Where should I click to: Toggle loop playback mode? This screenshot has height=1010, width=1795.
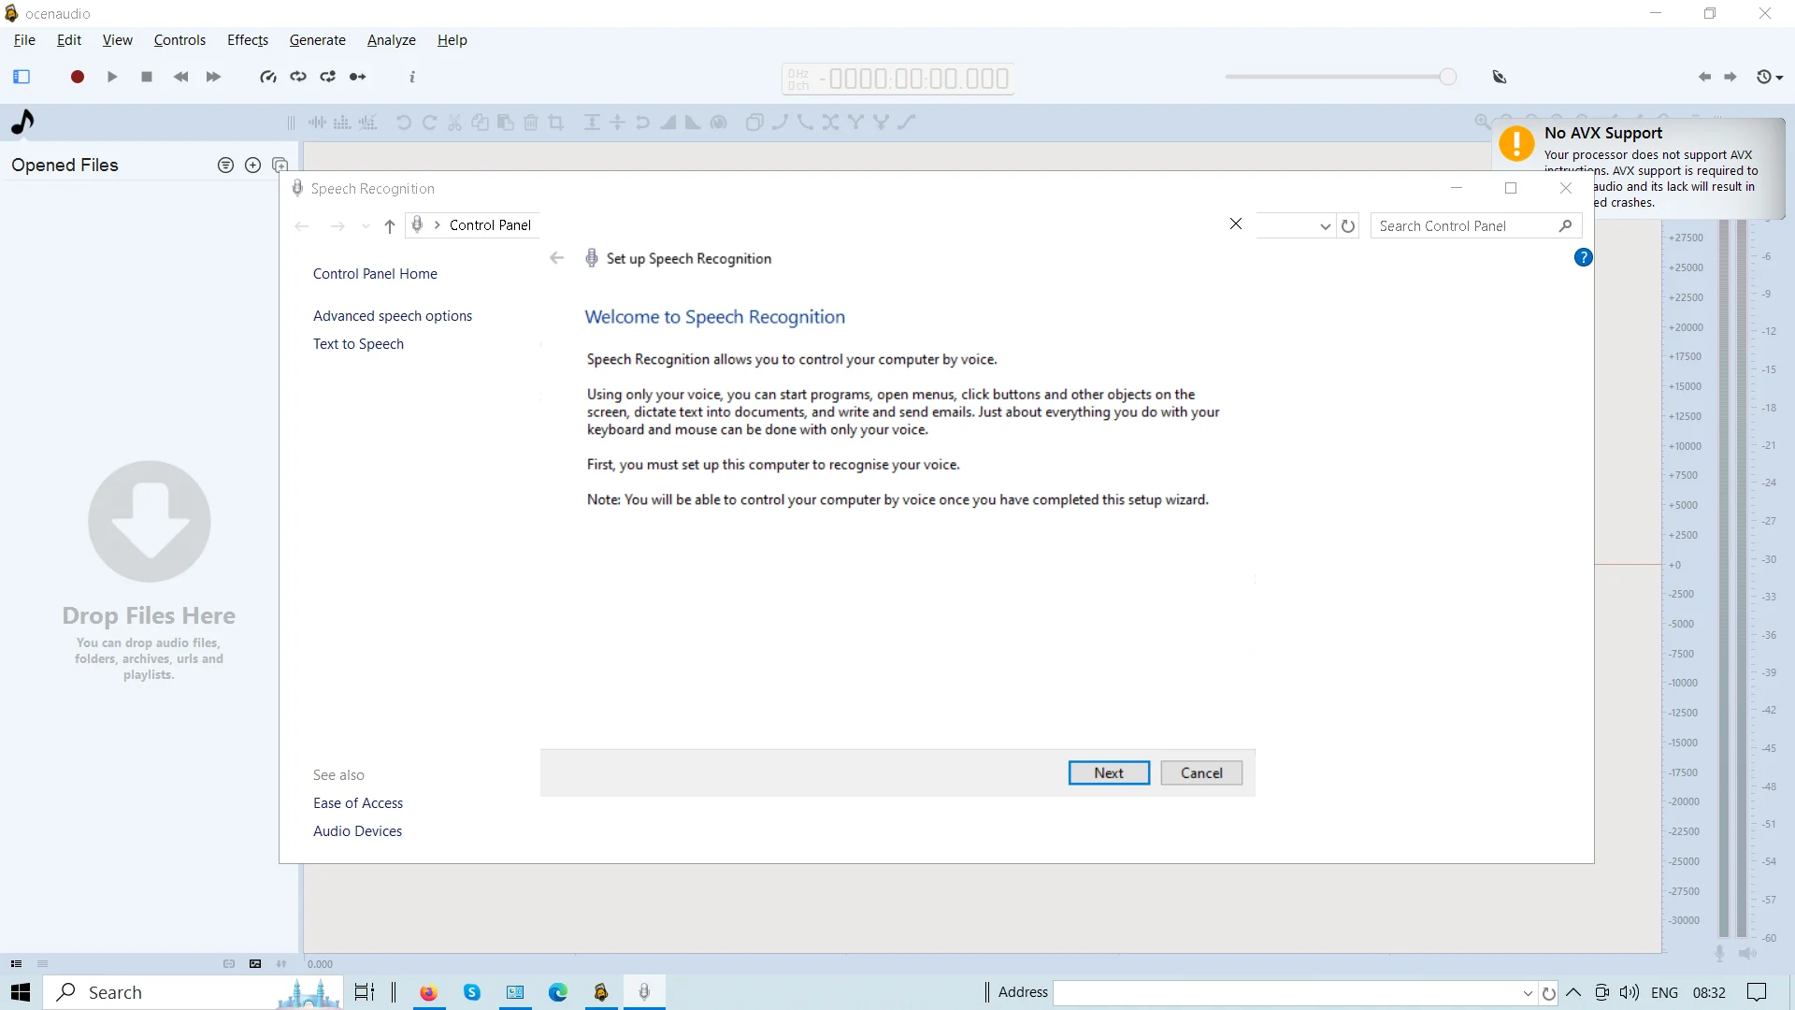click(298, 77)
